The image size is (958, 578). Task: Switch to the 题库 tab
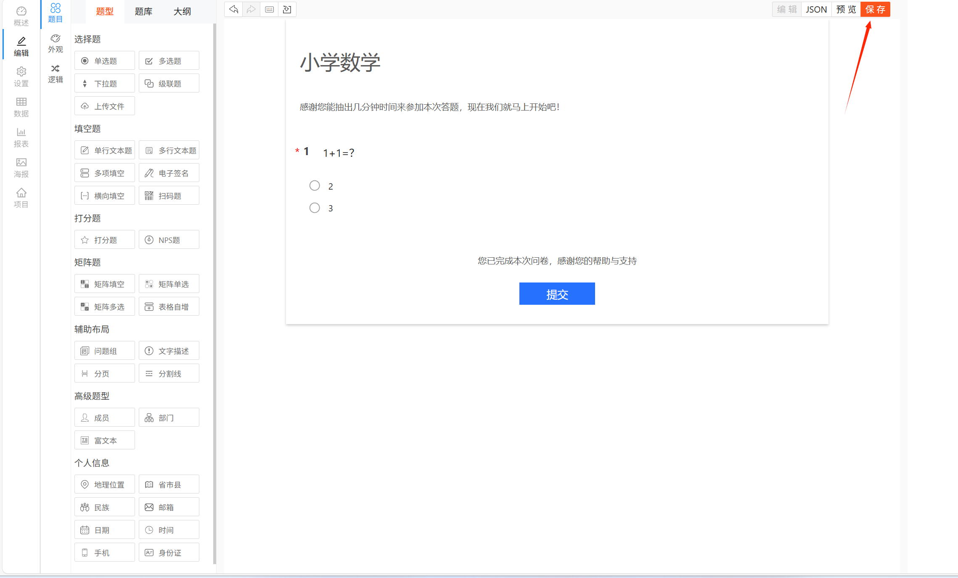pos(143,11)
